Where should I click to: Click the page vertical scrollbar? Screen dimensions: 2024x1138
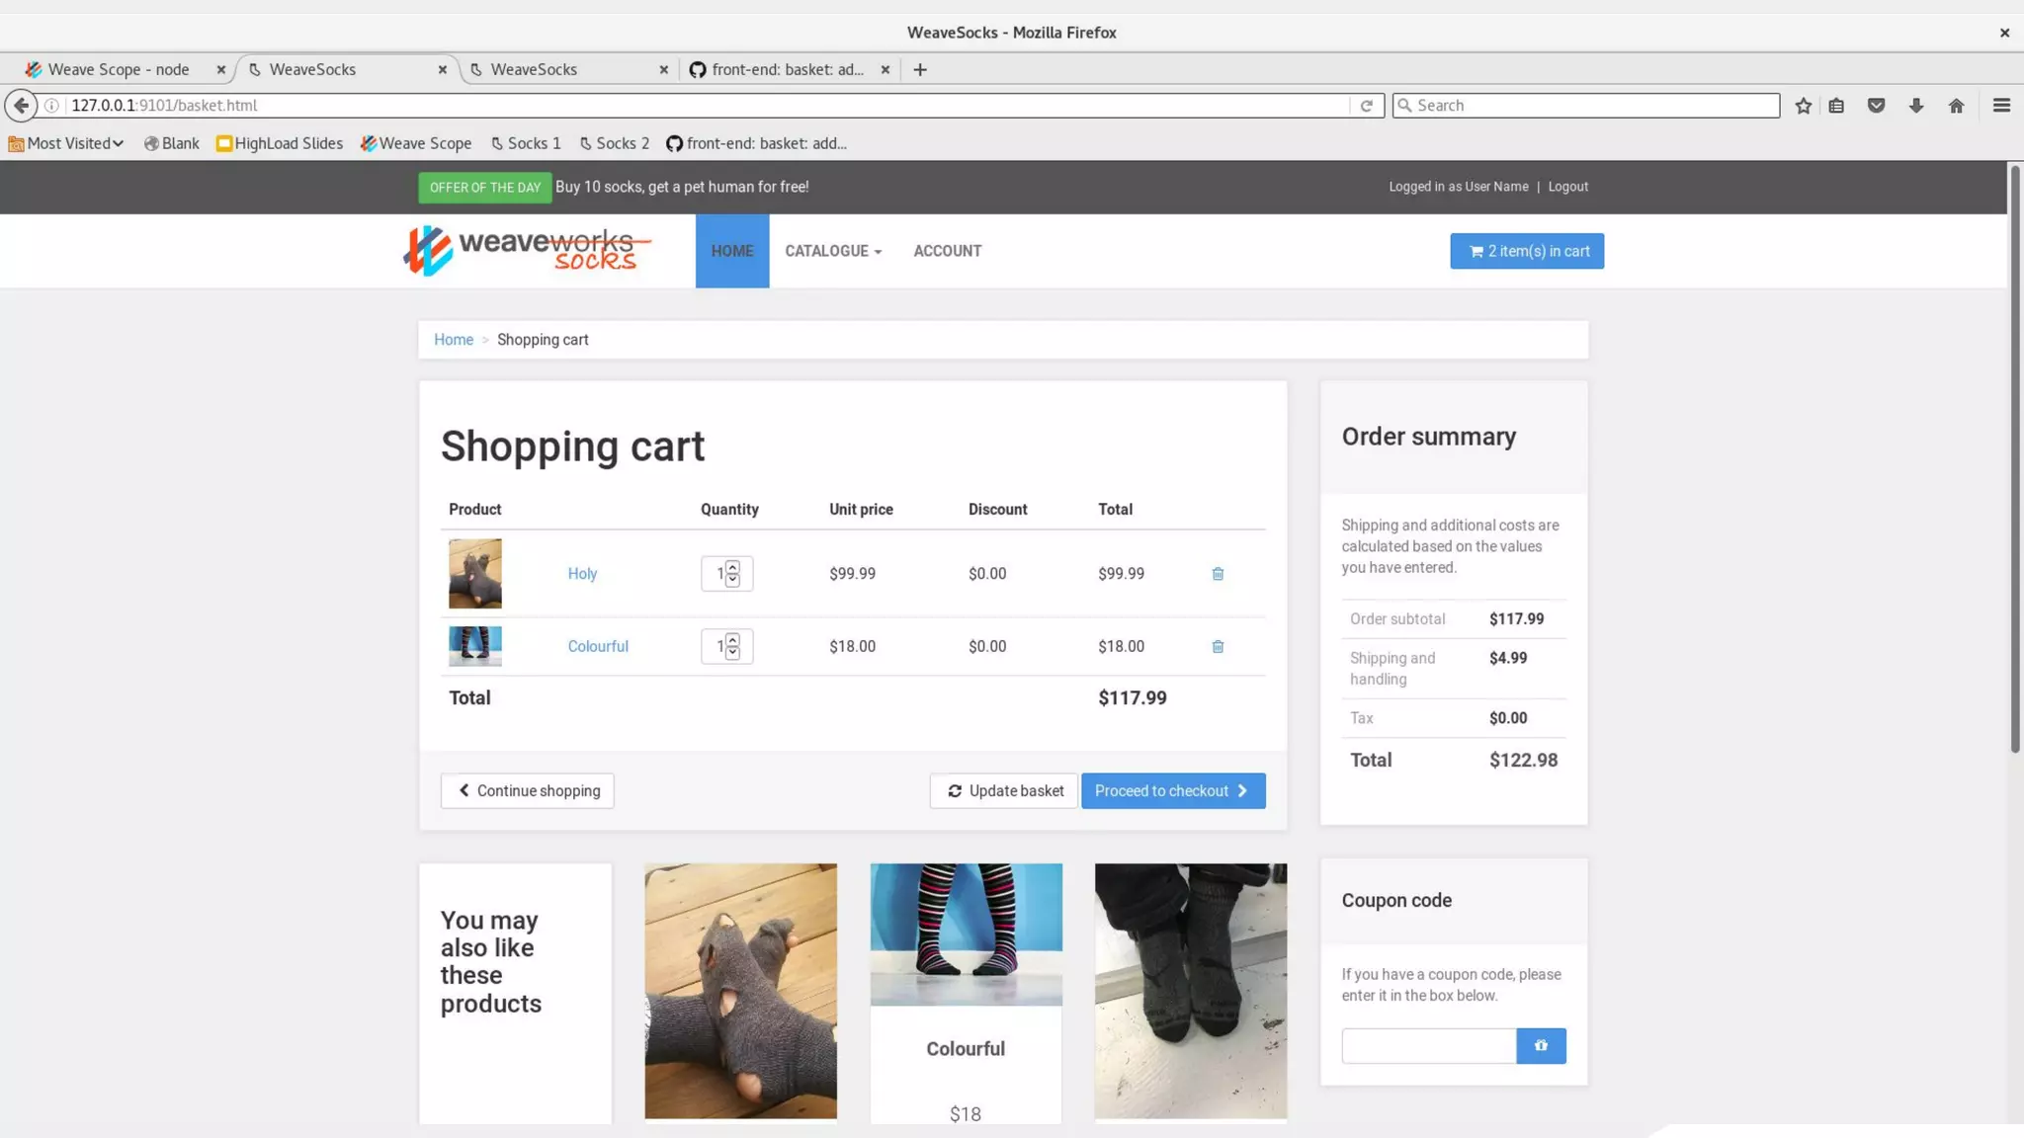[2015, 459]
